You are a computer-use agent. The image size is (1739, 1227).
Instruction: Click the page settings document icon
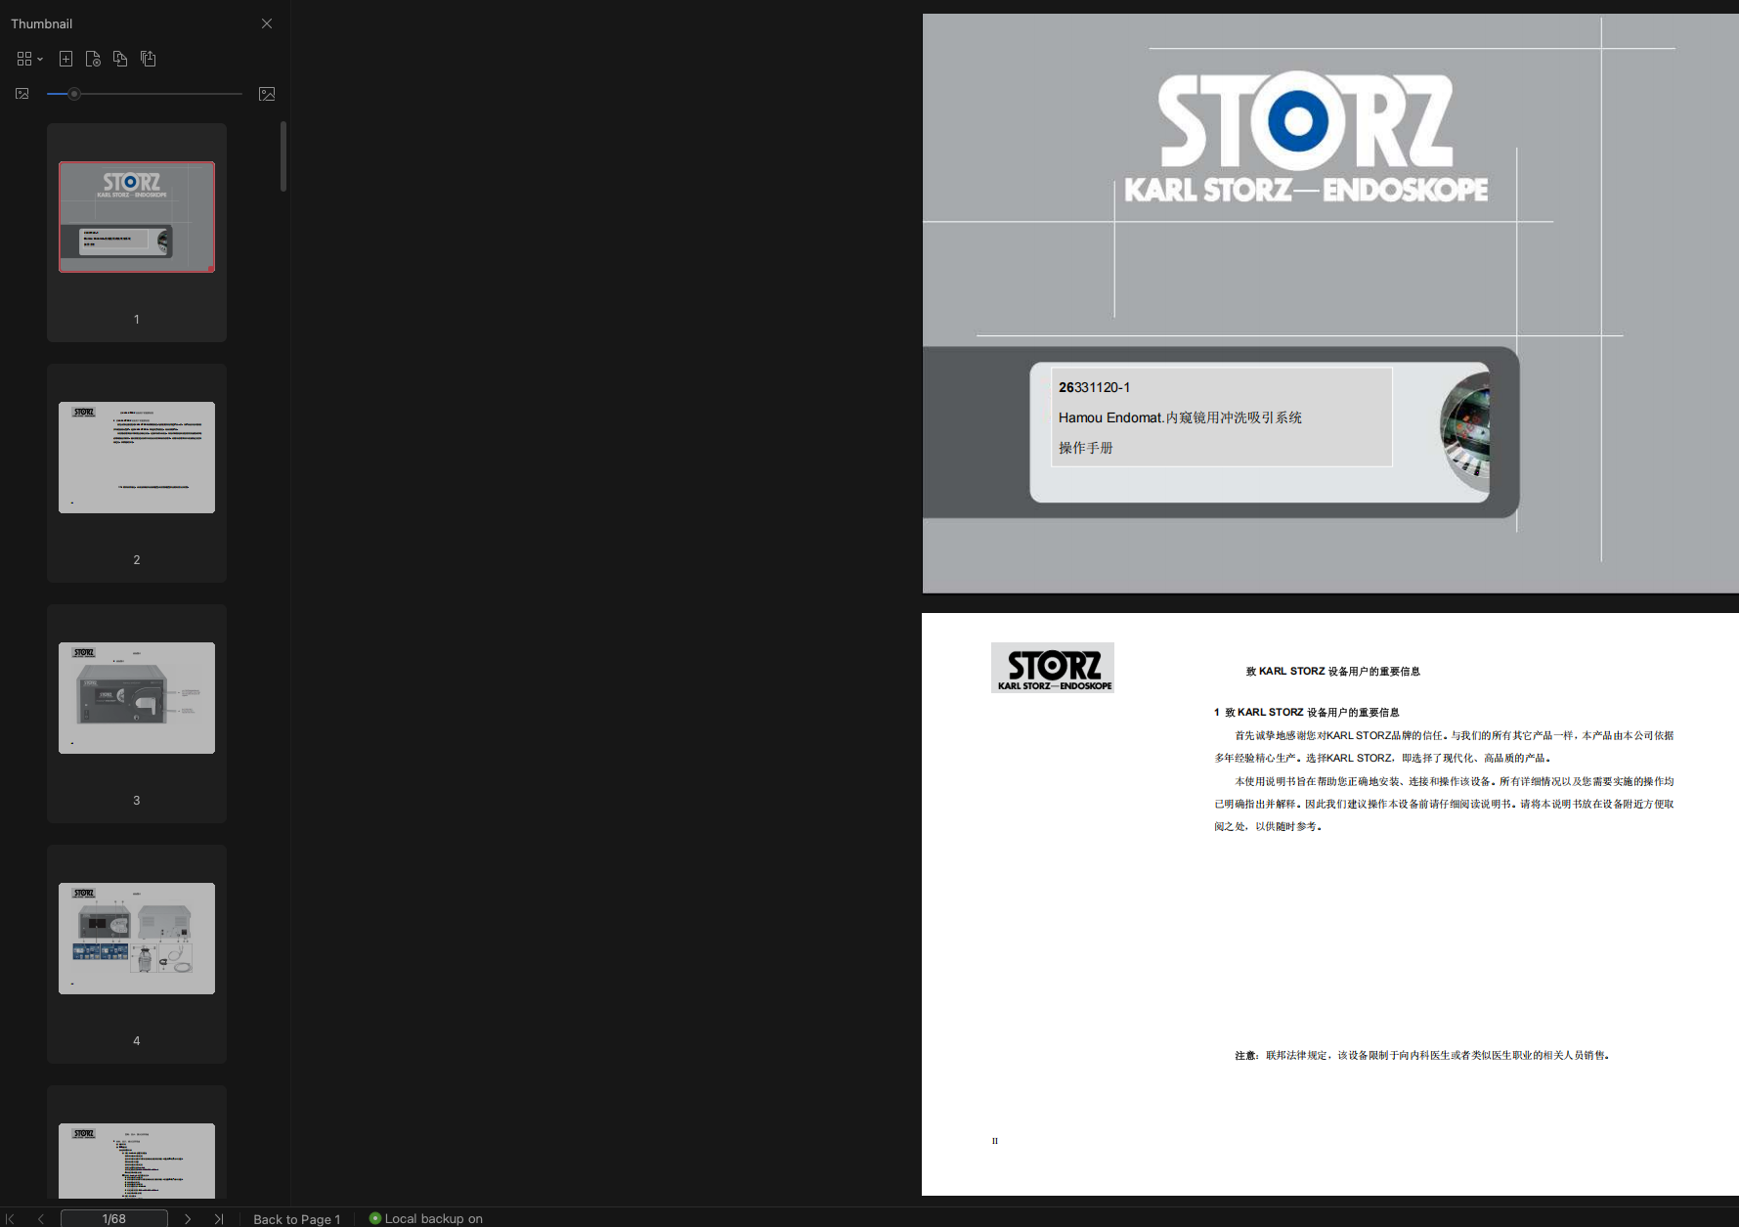pos(93,59)
